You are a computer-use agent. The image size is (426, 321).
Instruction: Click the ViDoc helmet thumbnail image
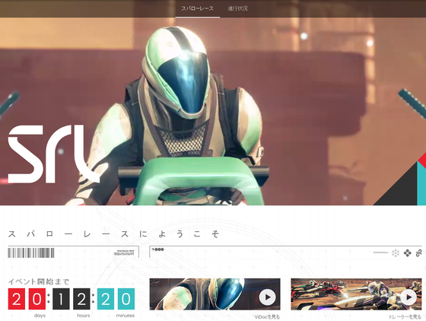tap(215, 294)
